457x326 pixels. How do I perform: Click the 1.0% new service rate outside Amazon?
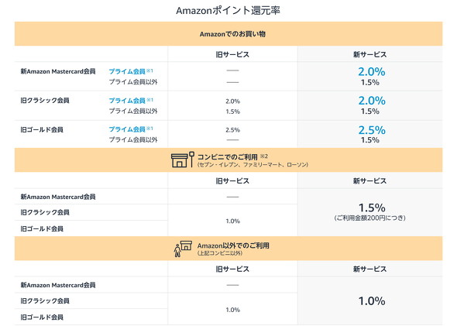pyautogui.click(x=372, y=301)
